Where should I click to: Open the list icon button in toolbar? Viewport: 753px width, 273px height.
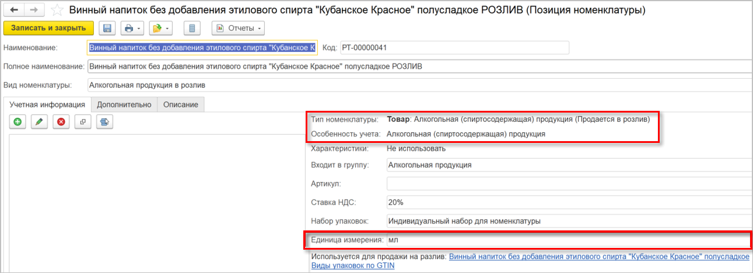[x=192, y=28]
